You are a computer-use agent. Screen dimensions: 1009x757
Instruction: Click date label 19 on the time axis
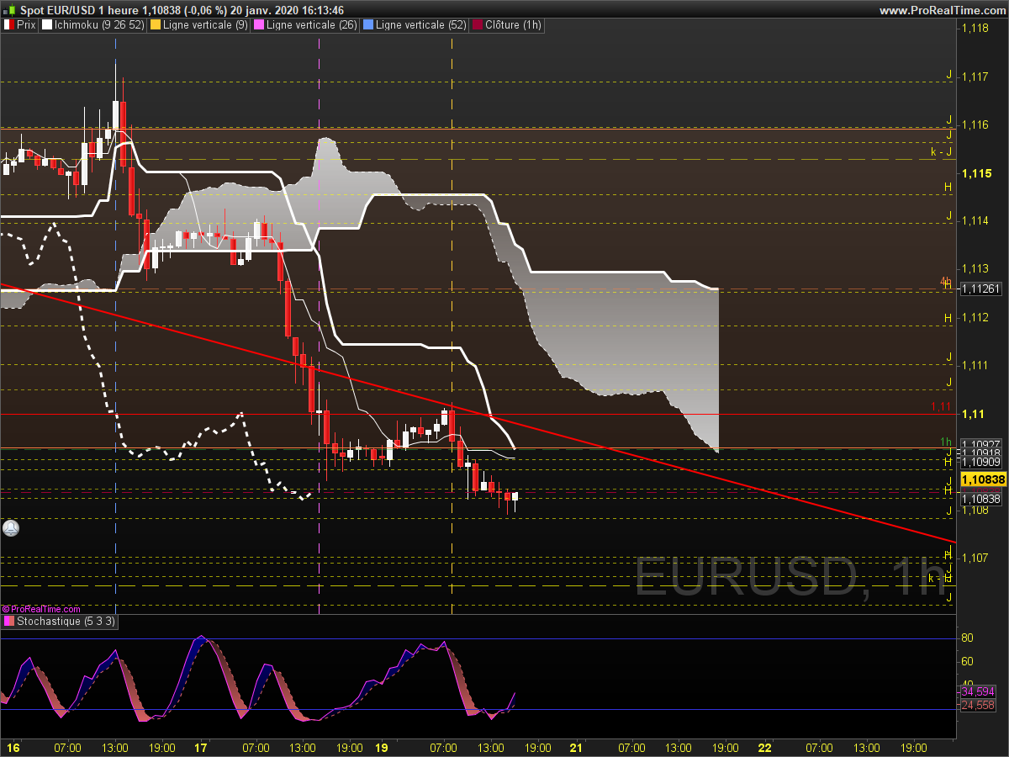pyautogui.click(x=381, y=747)
